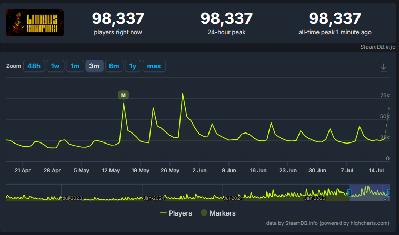Open the Limbus Company game logo

tap(35, 23)
